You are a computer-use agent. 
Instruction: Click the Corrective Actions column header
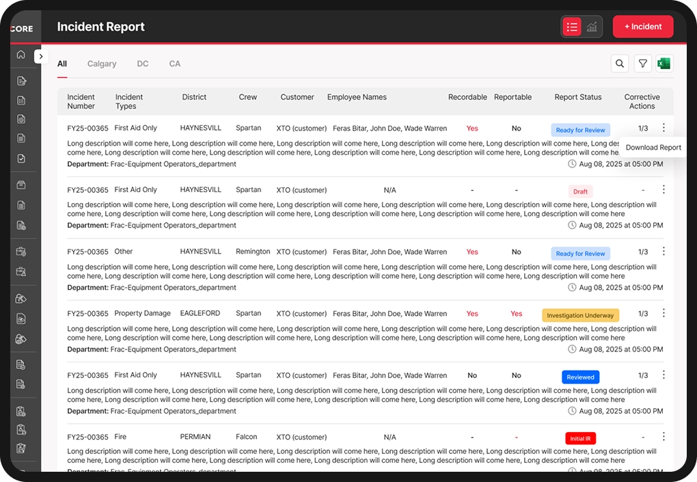[642, 101]
